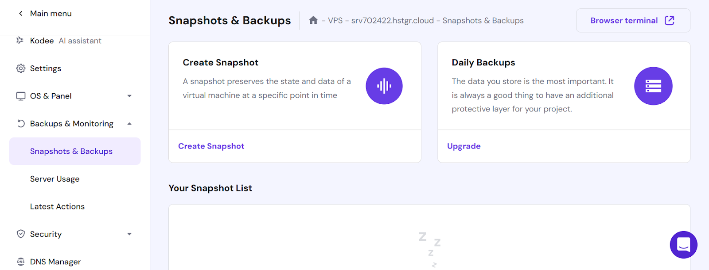Open the Latest Actions page
This screenshot has width=709, height=270.
[57, 206]
